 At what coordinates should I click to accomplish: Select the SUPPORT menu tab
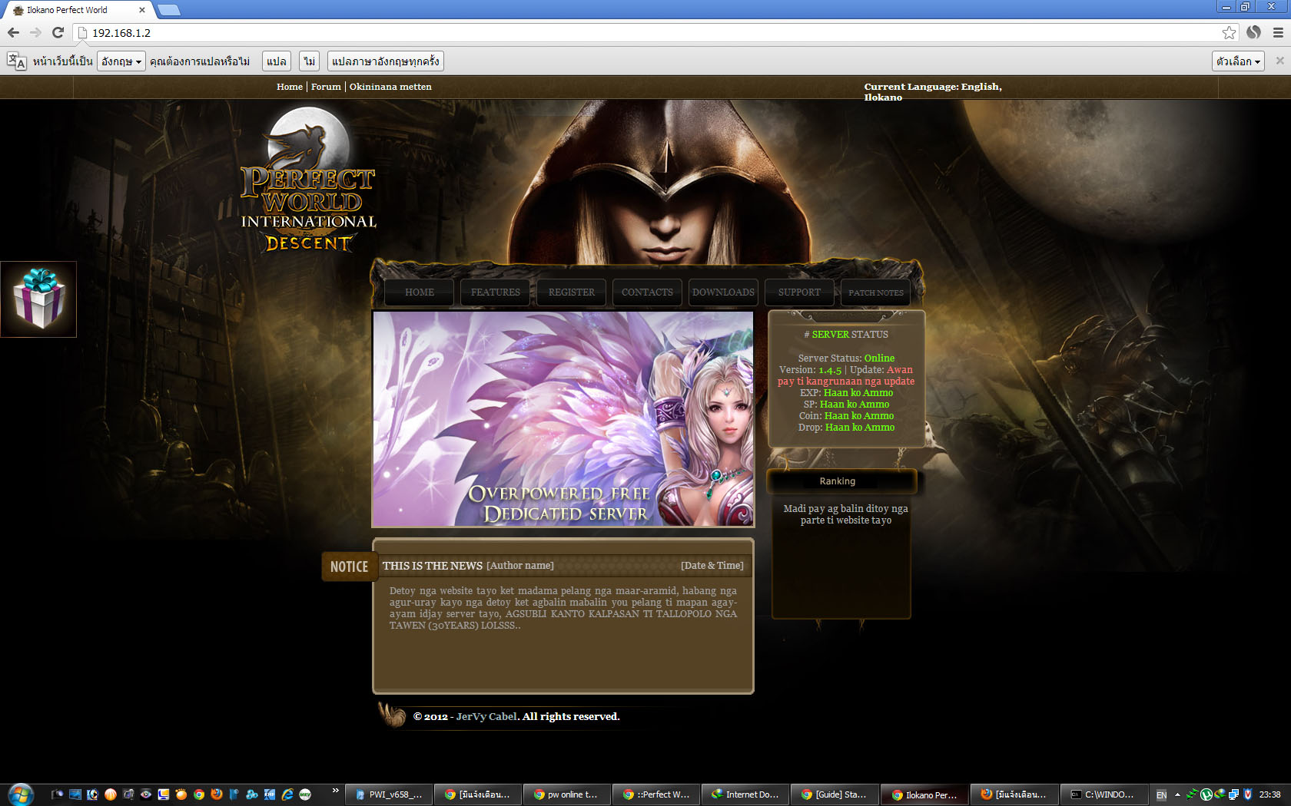799,292
